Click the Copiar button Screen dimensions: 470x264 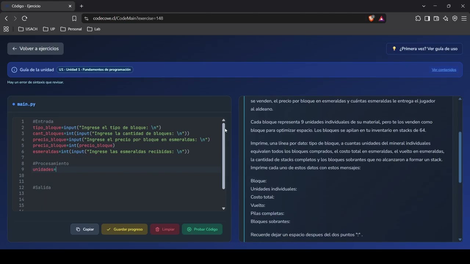[84, 229]
